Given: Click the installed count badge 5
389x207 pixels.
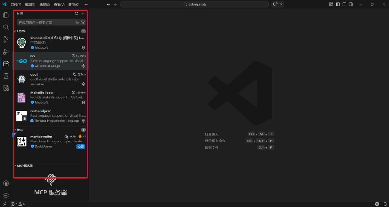Looking at the screenshot, I should pyautogui.click(x=83, y=31).
